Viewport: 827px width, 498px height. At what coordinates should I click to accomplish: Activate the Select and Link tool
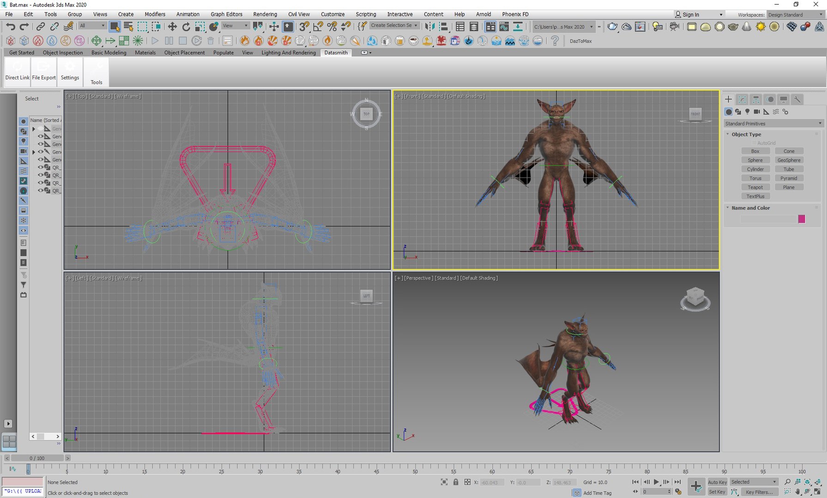[41, 26]
